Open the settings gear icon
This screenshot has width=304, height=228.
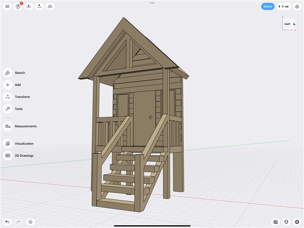coord(297,222)
